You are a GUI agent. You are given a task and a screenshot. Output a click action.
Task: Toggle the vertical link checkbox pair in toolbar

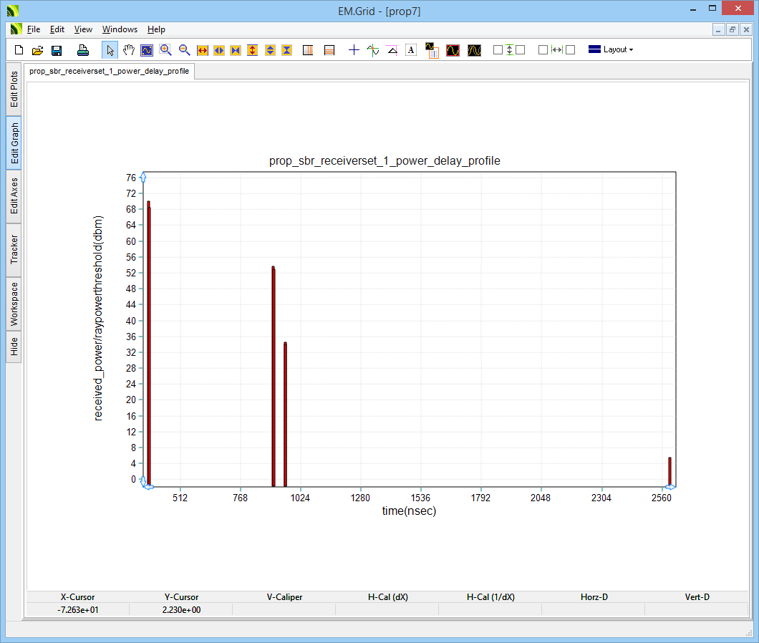[509, 50]
